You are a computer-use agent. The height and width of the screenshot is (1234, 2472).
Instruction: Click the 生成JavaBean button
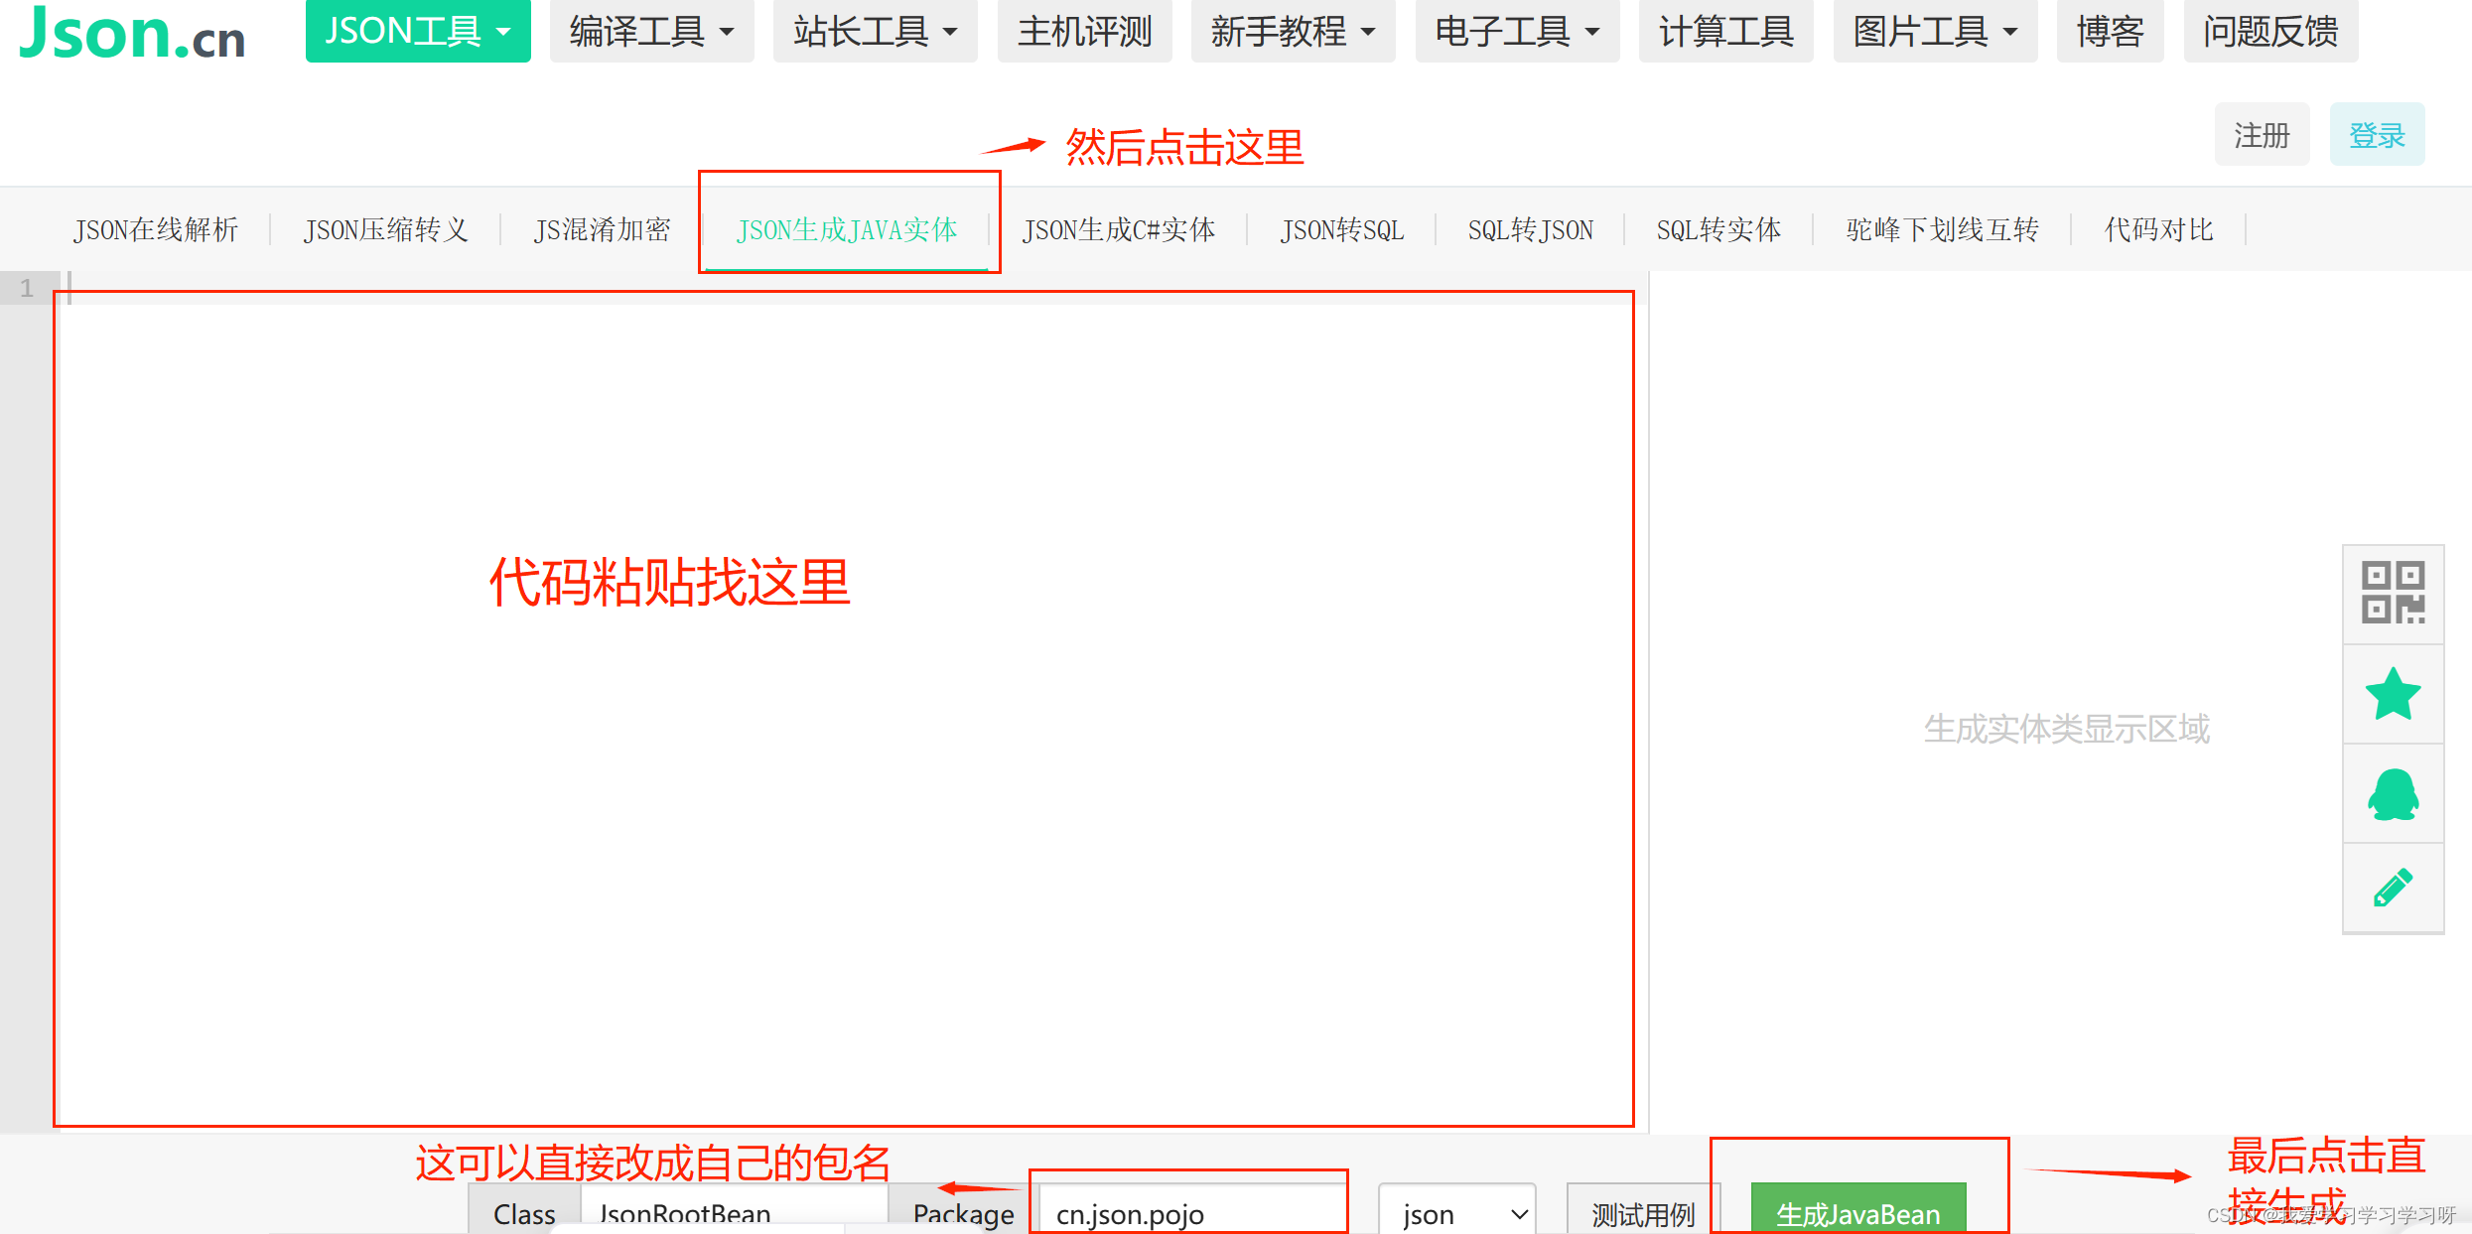1857,1212
